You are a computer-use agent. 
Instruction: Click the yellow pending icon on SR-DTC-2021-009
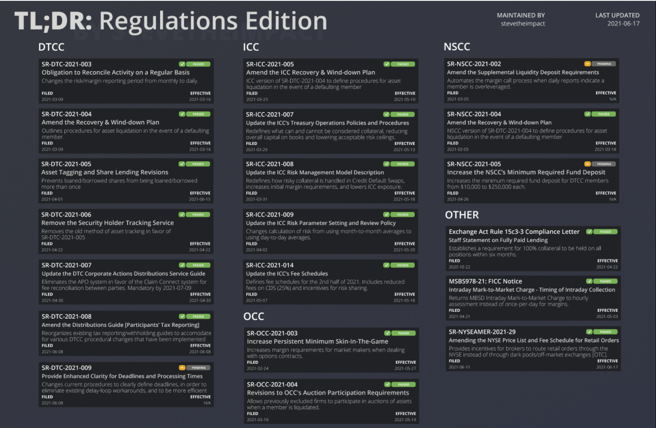click(x=182, y=368)
